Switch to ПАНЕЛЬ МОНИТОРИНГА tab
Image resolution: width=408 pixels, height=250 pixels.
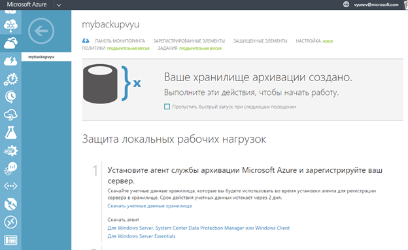(120, 41)
